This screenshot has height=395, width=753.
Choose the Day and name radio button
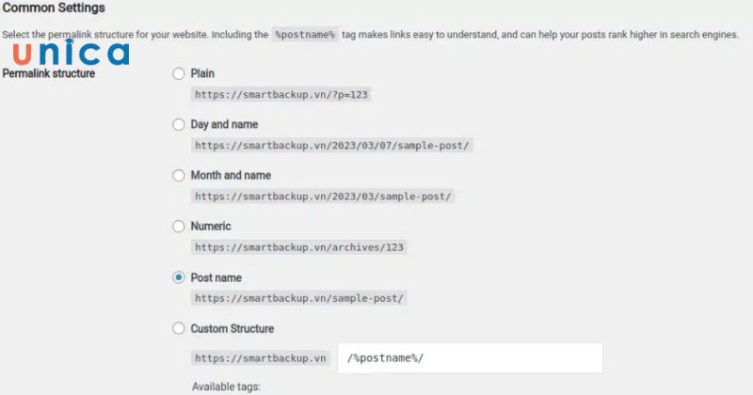[179, 124]
